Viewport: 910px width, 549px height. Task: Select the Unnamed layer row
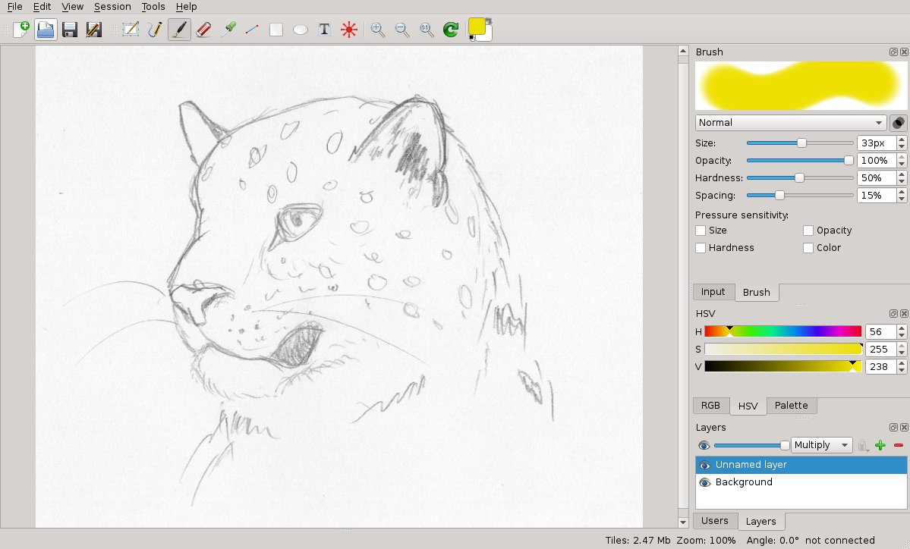pos(801,465)
